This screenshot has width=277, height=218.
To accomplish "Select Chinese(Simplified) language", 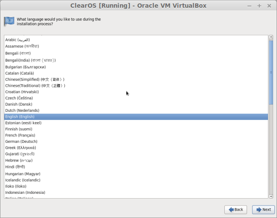I will point(136,79).
